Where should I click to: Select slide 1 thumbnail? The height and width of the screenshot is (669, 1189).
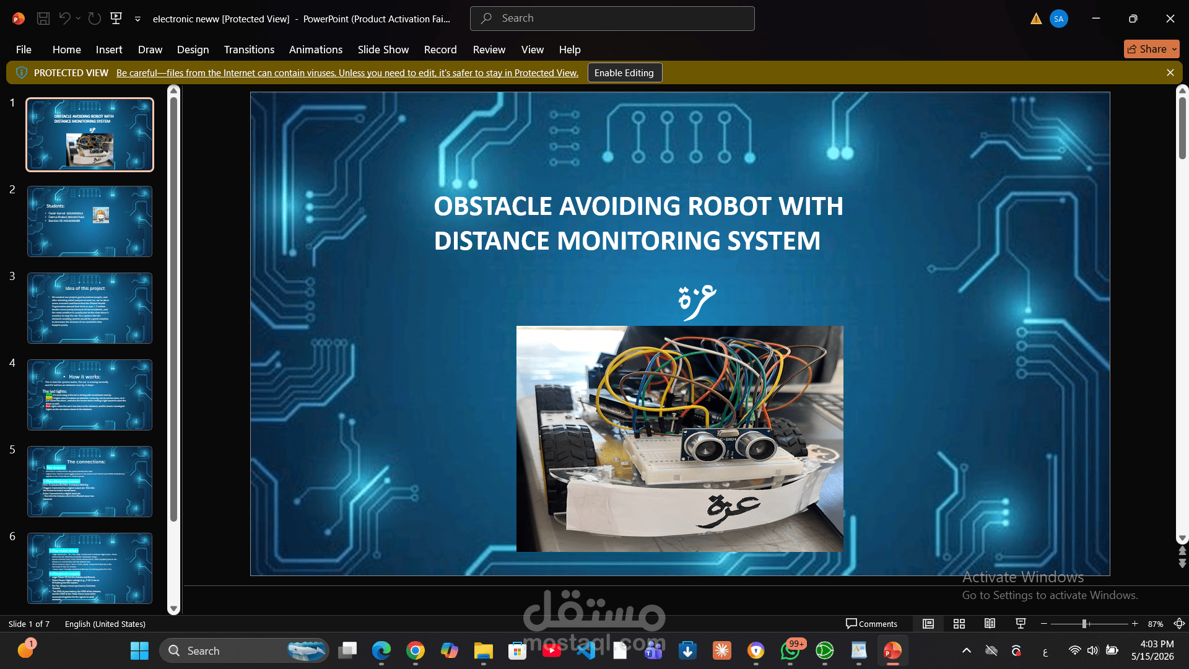(90, 134)
